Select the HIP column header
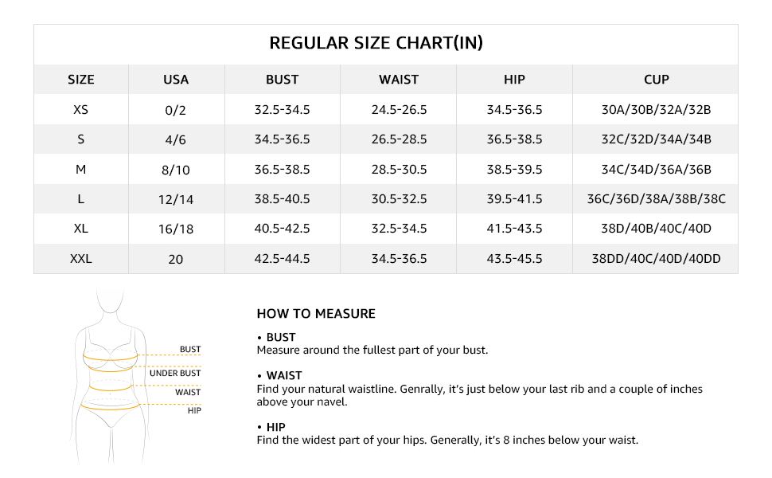772x478 pixels. point(514,80)
